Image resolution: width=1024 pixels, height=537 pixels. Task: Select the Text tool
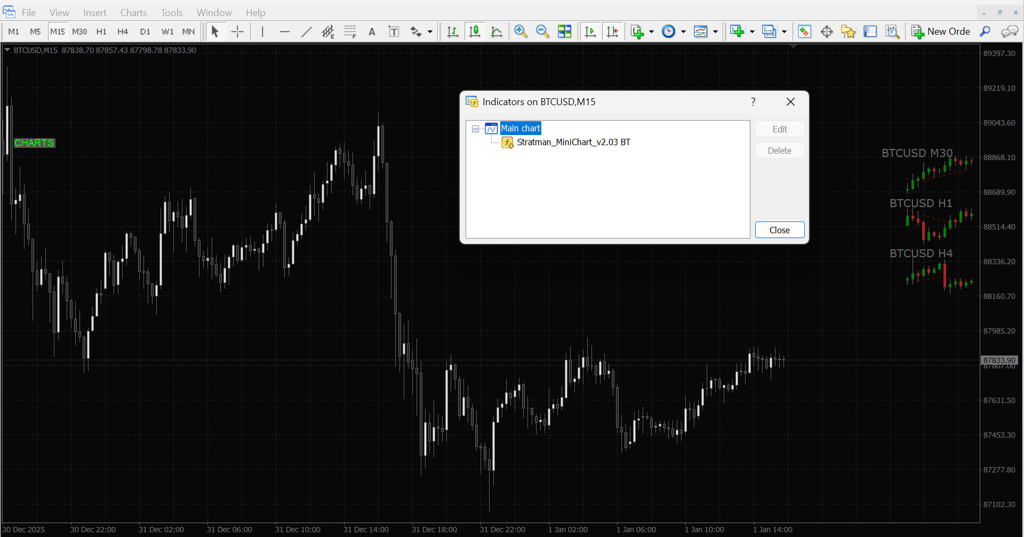pyautogui.click(x=372, y=31)
